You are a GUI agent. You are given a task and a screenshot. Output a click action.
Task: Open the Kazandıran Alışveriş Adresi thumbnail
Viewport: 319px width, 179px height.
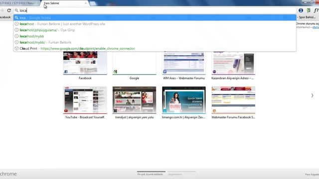pos(233,63)
